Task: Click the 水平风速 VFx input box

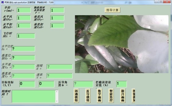Action: [x=24, y=18]
